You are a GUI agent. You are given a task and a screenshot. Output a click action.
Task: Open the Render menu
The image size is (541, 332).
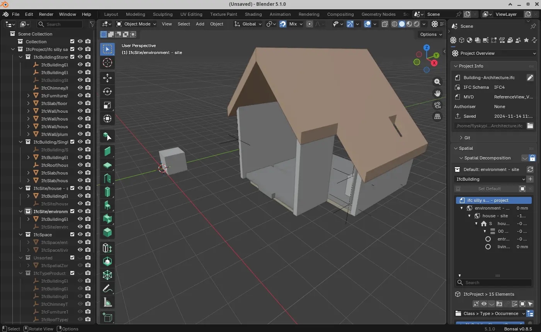click(x=46, y=14)
